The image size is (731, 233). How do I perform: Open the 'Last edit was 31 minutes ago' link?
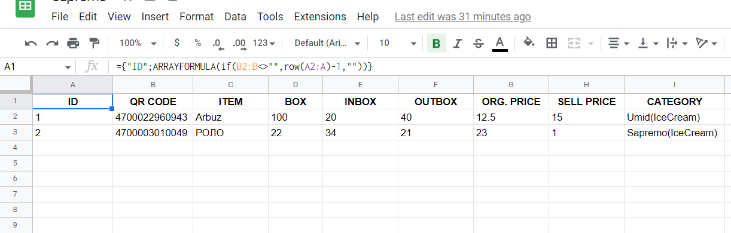click(x=462, y=17)
